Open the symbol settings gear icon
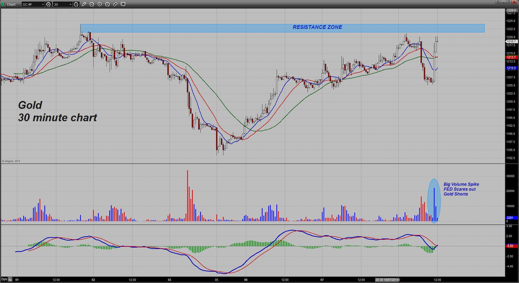The width and height of the screenshot is (519, 283). (x=49, y=4)
